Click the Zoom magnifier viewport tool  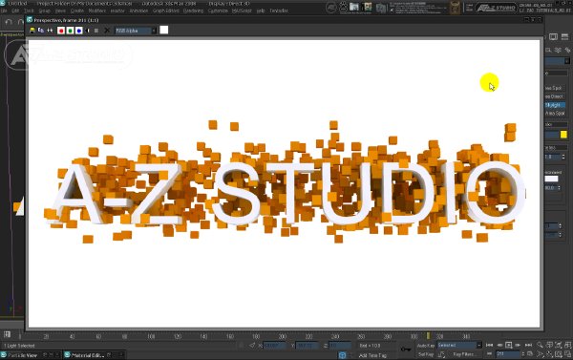(540, 345)
